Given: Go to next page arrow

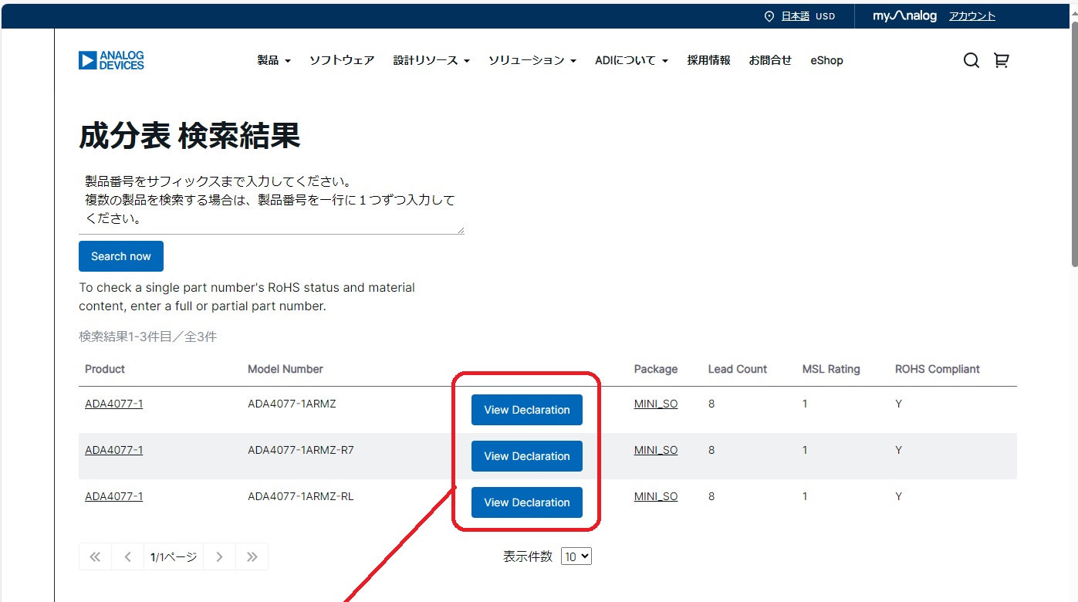Looking at the screenshot, I should pyautogui.click(x=219, y=556).
